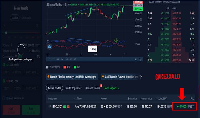
Task: Select the 6M chart range
Action: (57, 59)
